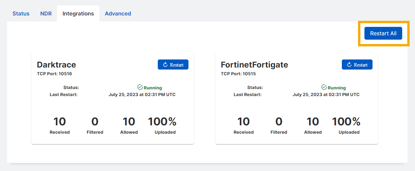Click the FortinetFortigate Last Restart timestamp

click(x=326, y=95)
